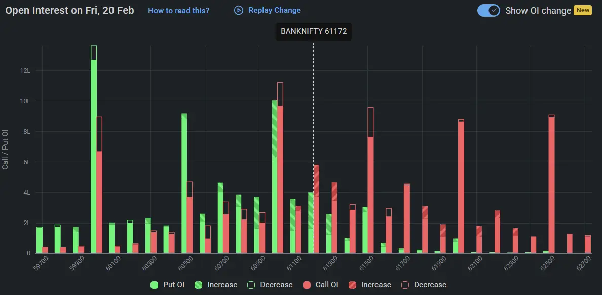This screenshot has height=295, width=602.
Task: Open the How to read this? link
Action: click(179, 10)
